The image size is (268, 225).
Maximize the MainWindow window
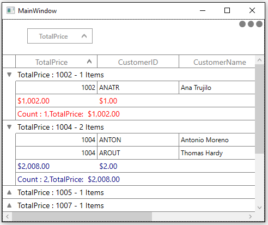(x=227, y=10)
